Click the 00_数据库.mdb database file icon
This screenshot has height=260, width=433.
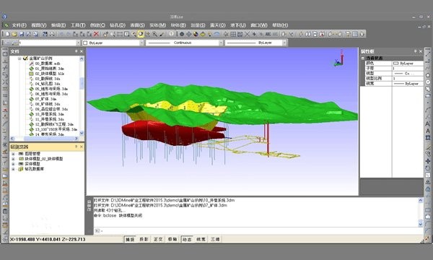tap(31, 64)
